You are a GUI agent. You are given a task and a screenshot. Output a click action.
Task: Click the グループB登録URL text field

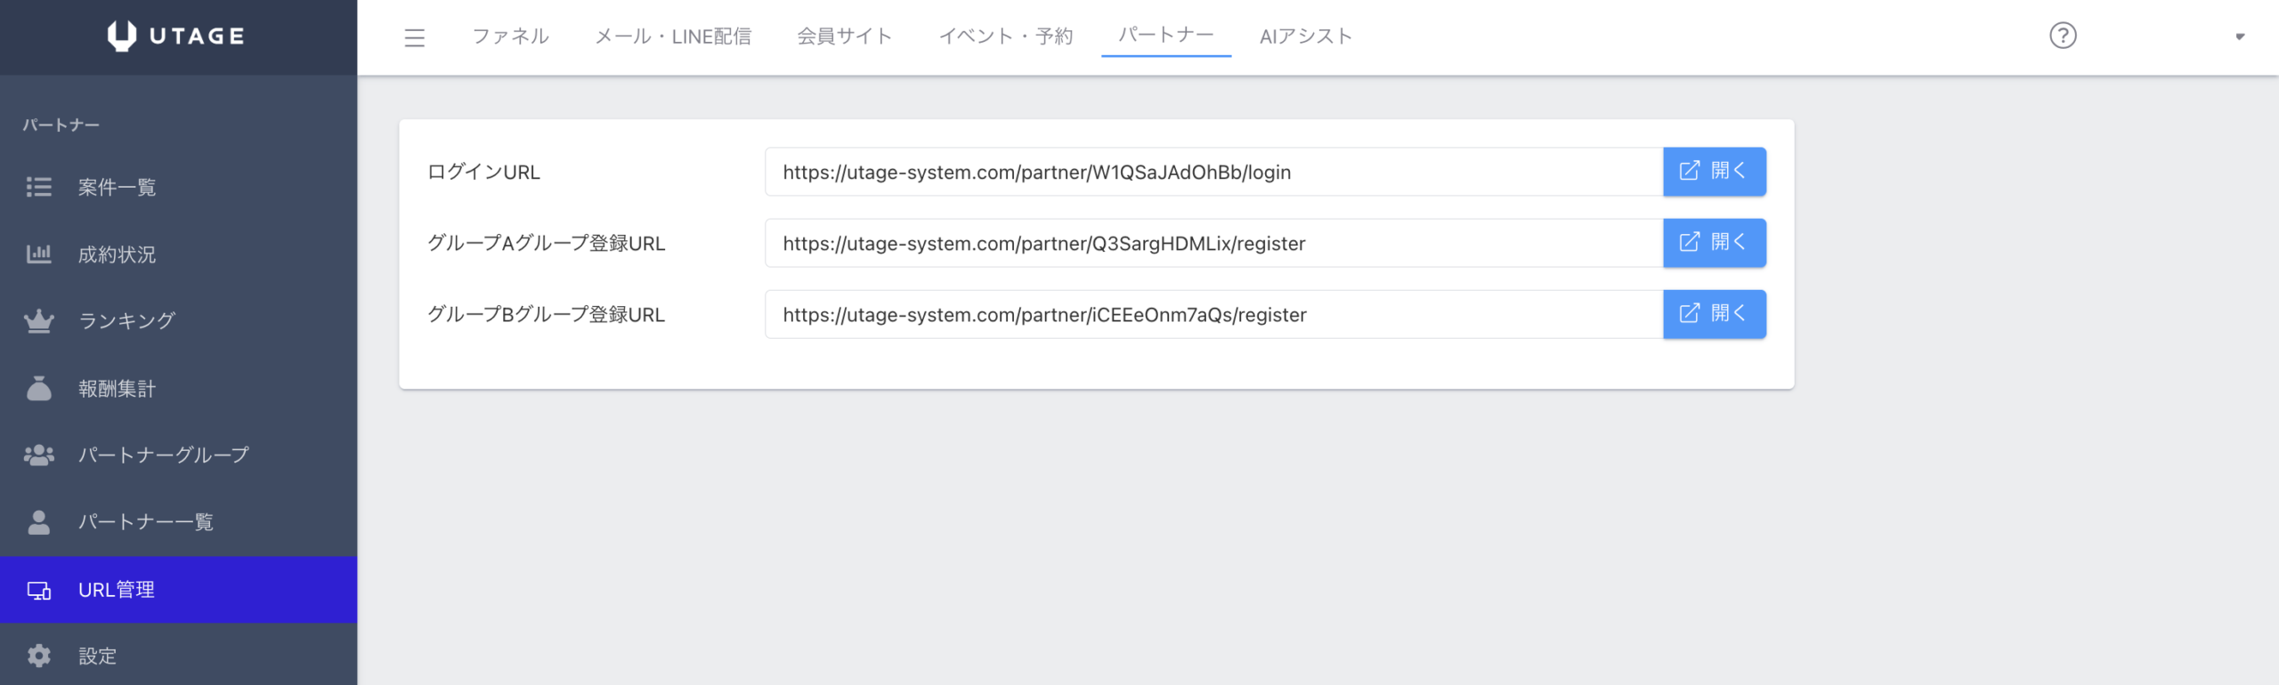1212,315
